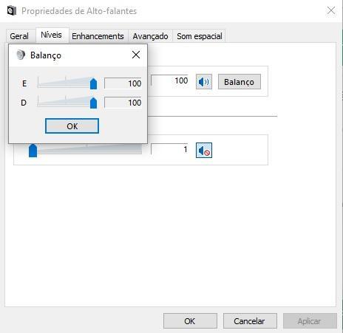343x333 pixels.
Task: Close the Propriedades de Alto-falantes window
Action: (x=331, y=10)
